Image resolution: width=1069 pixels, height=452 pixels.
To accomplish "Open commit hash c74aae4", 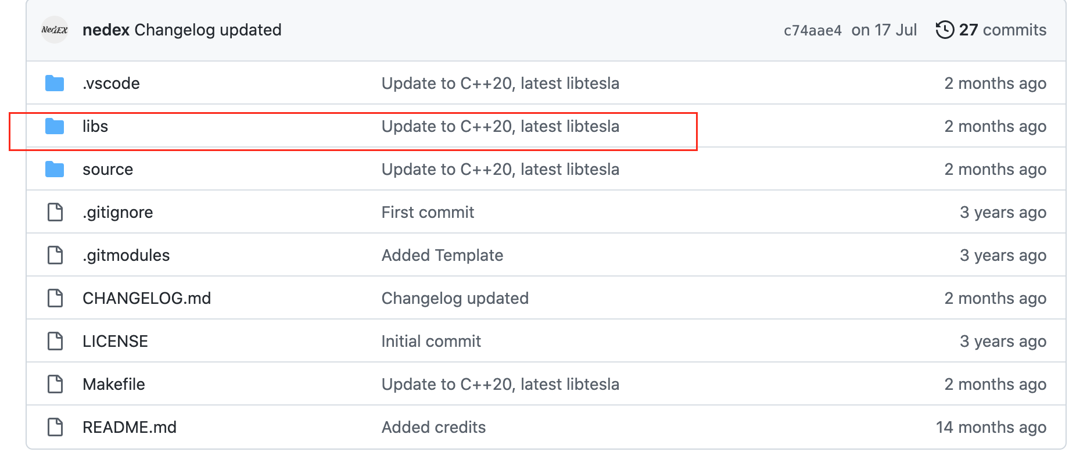I will tap(812, 30).
